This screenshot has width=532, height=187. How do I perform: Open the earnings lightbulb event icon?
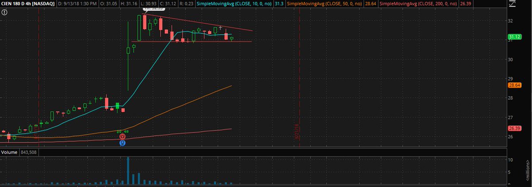click(122, 143)
